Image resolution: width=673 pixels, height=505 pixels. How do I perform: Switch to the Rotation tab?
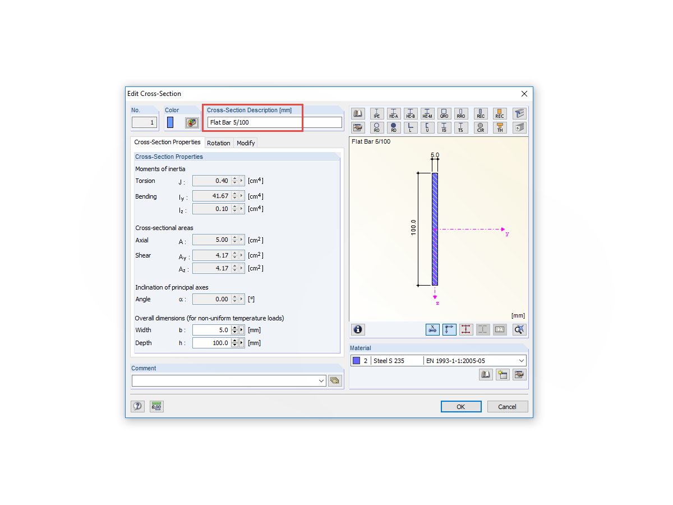[x=219, y=143]
